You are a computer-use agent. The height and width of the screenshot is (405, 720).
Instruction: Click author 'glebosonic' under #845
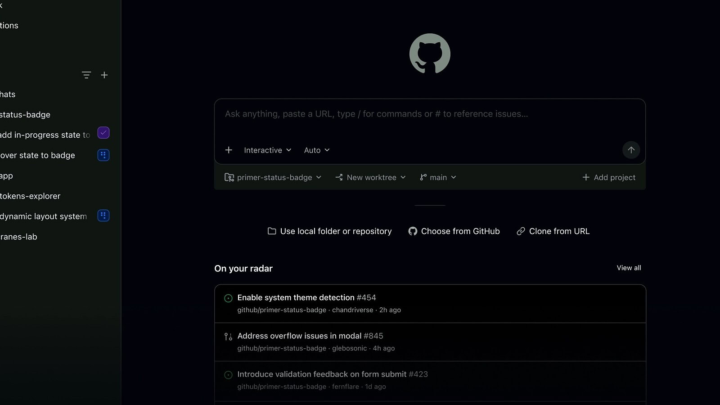point(350,348)
